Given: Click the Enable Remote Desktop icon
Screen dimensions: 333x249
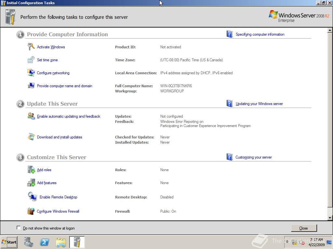Looking at the screenshot, I should [x=32, y=197].
